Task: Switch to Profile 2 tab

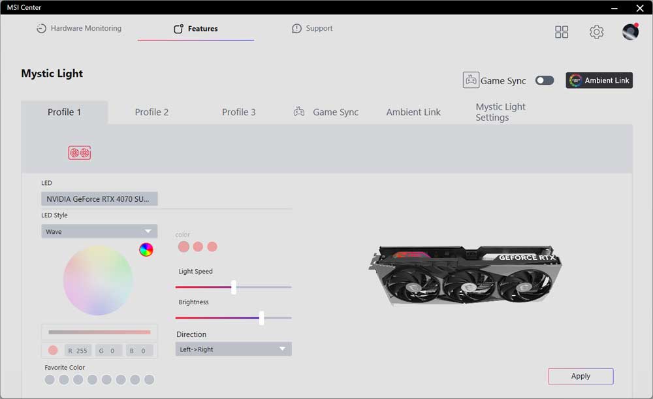Action: pos(151,112)
